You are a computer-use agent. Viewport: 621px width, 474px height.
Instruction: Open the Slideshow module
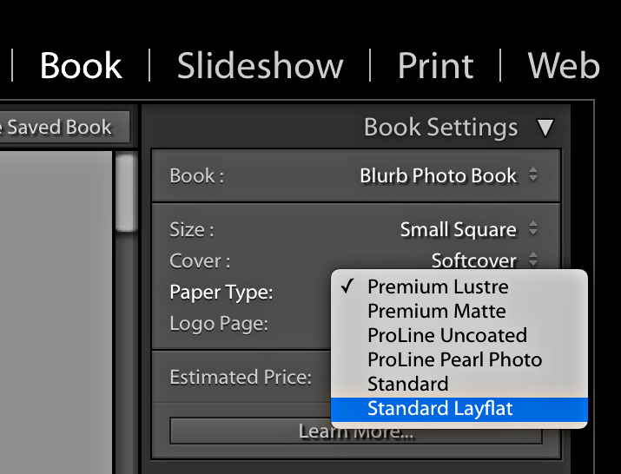tap(260, 66)
